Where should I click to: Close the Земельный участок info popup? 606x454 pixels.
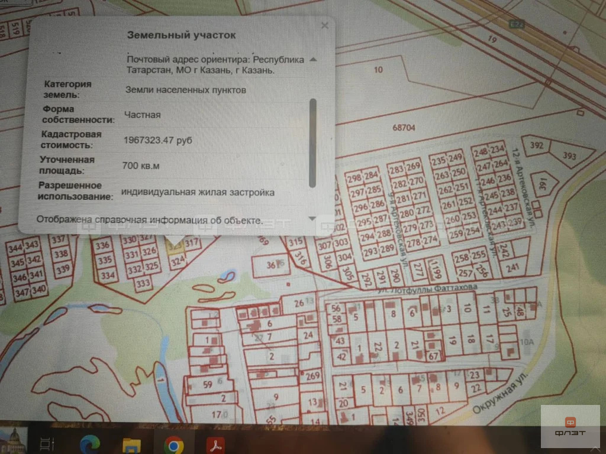coord(325,25)
